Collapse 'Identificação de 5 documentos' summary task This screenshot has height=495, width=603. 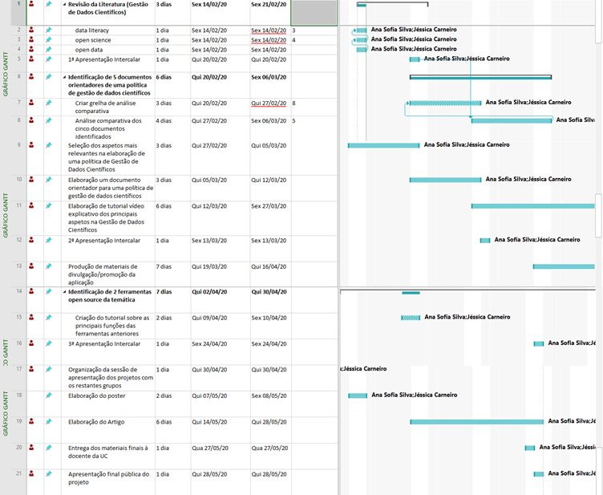[x=65, y=77]
